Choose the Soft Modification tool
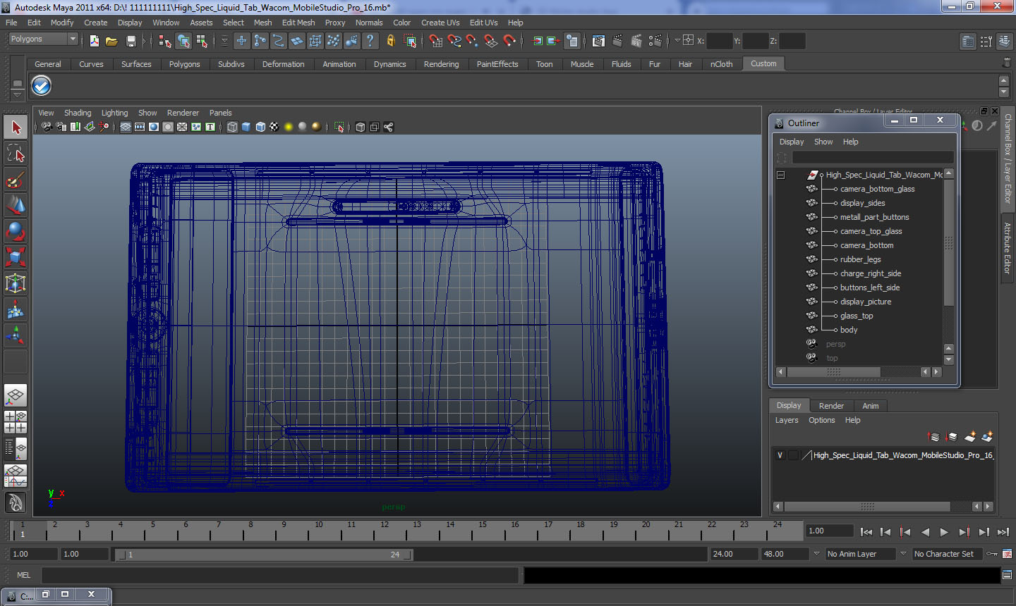The height and width of the screenshot is (606, 1016). (x=16, y=309)
